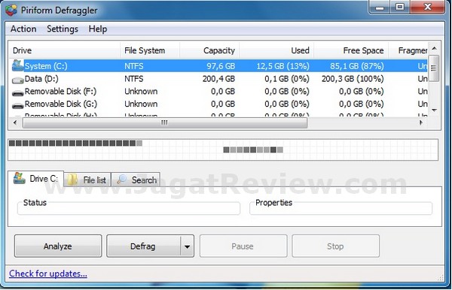This screenshot has width=452, height=290.
Task: Click the Check for updates link
Action: click(x=48, y=273)
